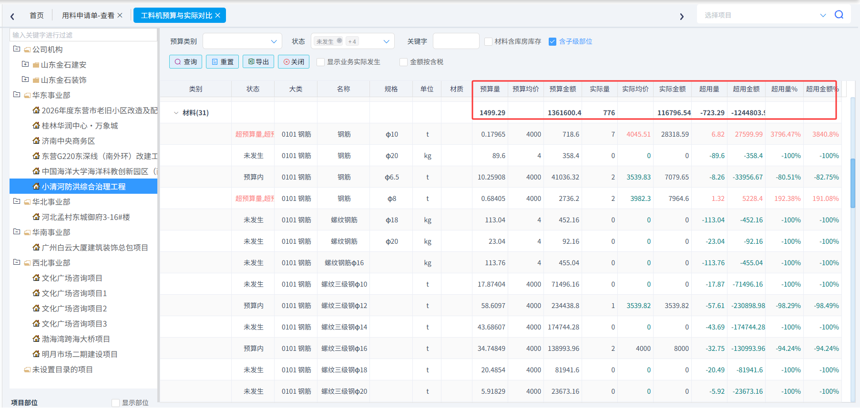Screen dimensions: 860x408
Task: Focus the tree keyword filter input
Action: [83, 35]
